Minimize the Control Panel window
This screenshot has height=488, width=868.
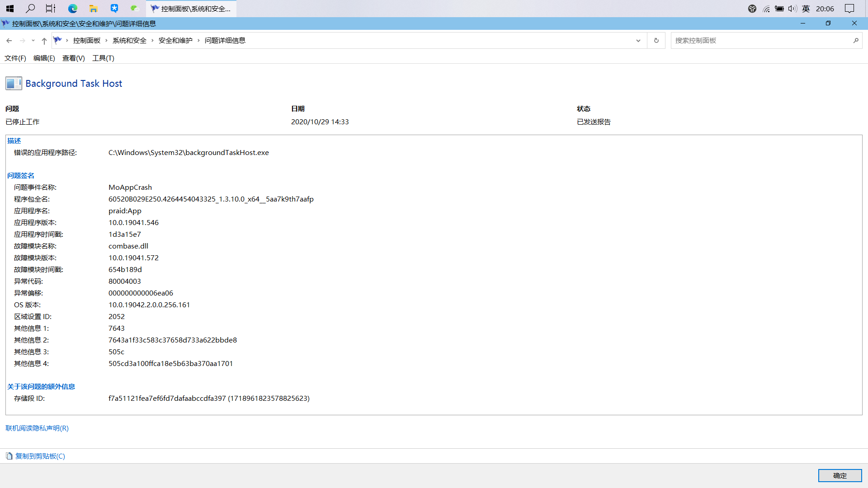pos(803,23)
